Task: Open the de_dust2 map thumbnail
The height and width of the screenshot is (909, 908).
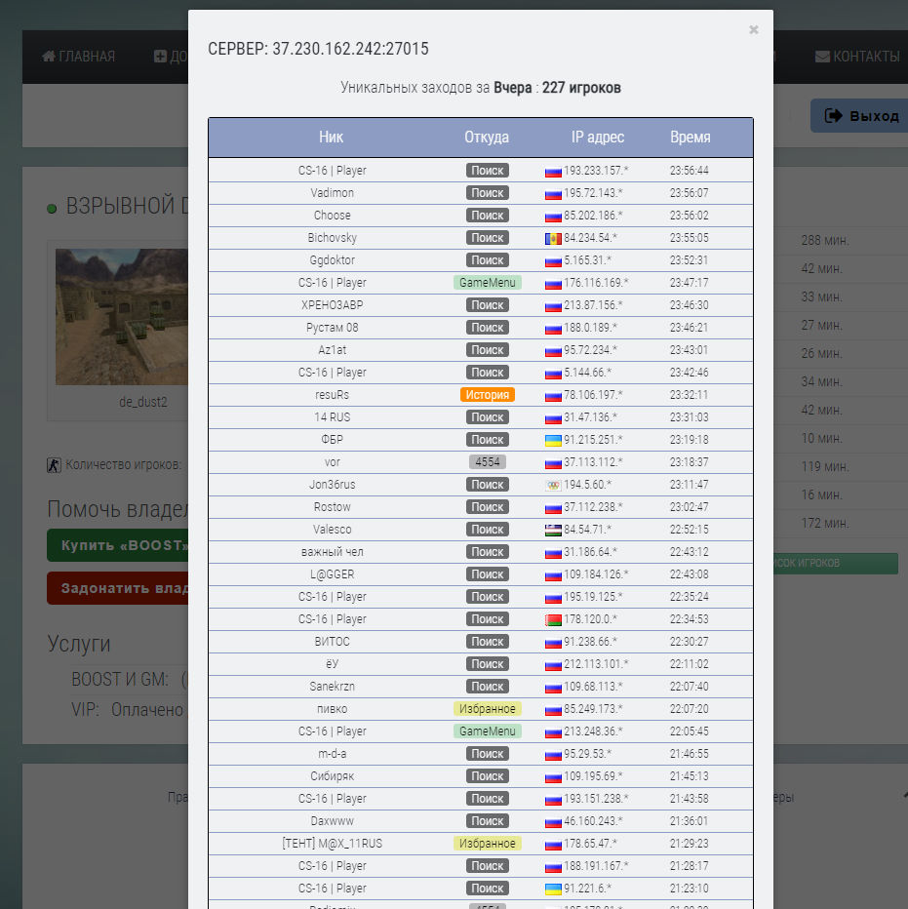Action: click(x=122, y=317)
